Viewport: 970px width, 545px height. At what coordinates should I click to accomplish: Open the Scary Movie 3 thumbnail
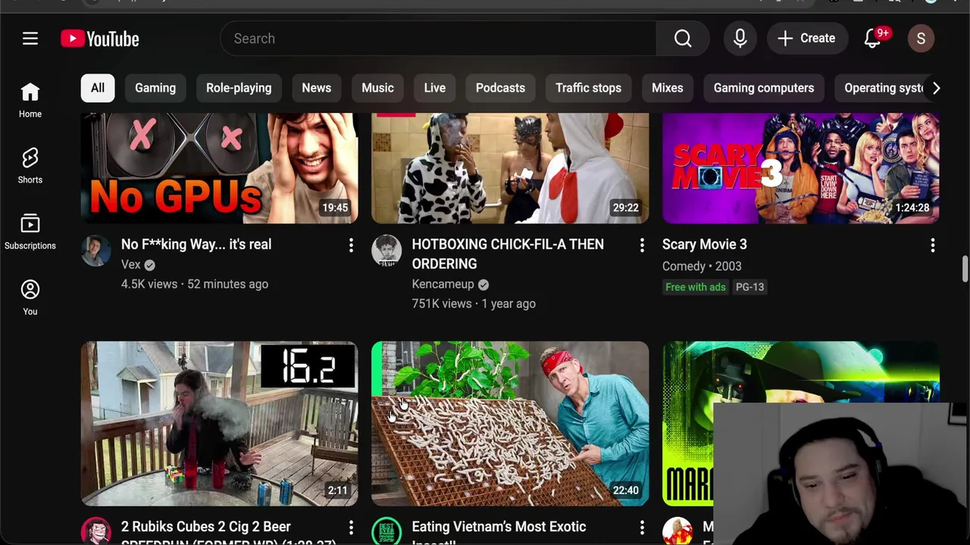click(801, 168)
